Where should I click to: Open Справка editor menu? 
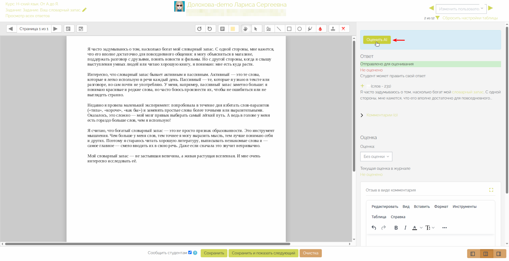398,217
